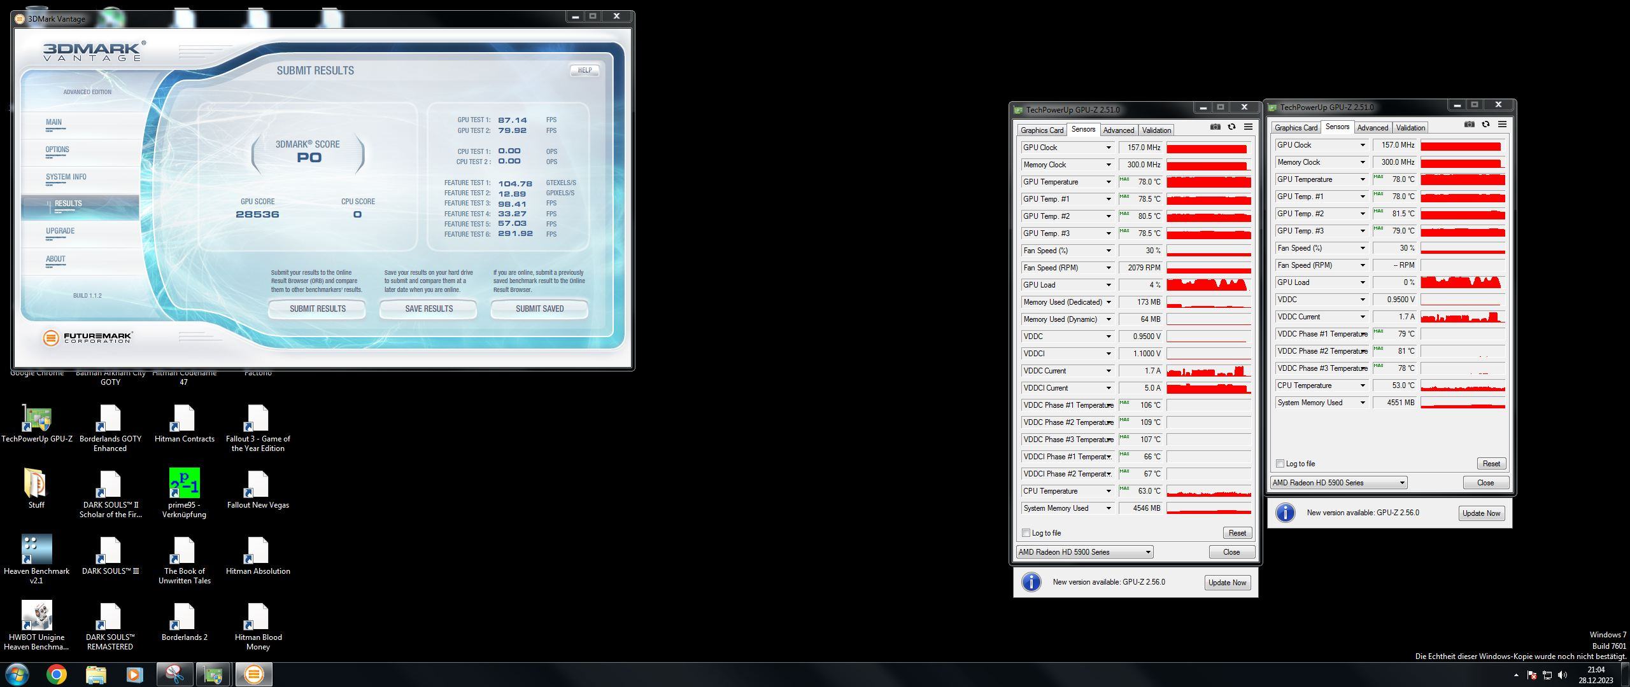Launch HWBOT Unigine Heaven Benchmark shortcut
Image resolution: width=1630 pixels, height=687 pixels.
pos(37,625)
